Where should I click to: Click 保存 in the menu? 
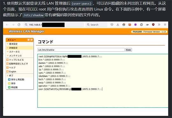coord(13,83)
